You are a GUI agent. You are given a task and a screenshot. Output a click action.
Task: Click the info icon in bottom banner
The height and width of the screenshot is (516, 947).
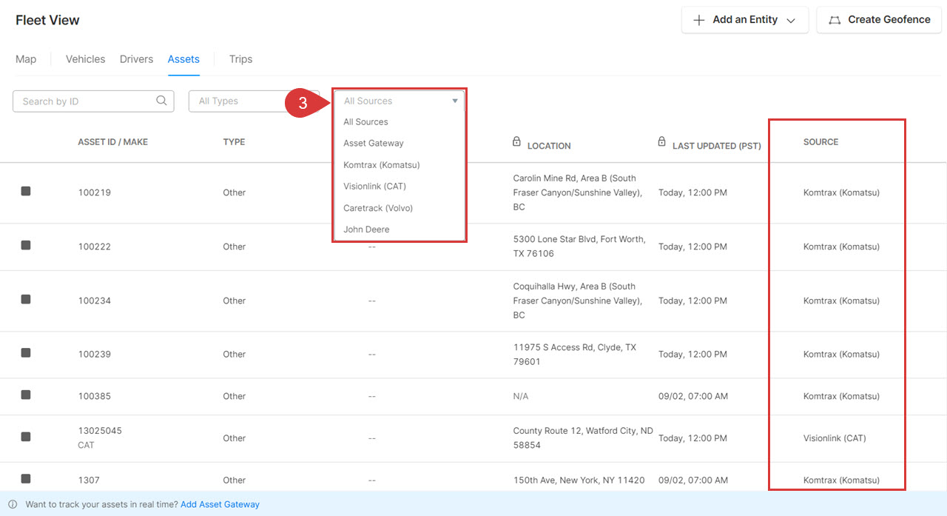pyautogui.click(x=13, y=504)
